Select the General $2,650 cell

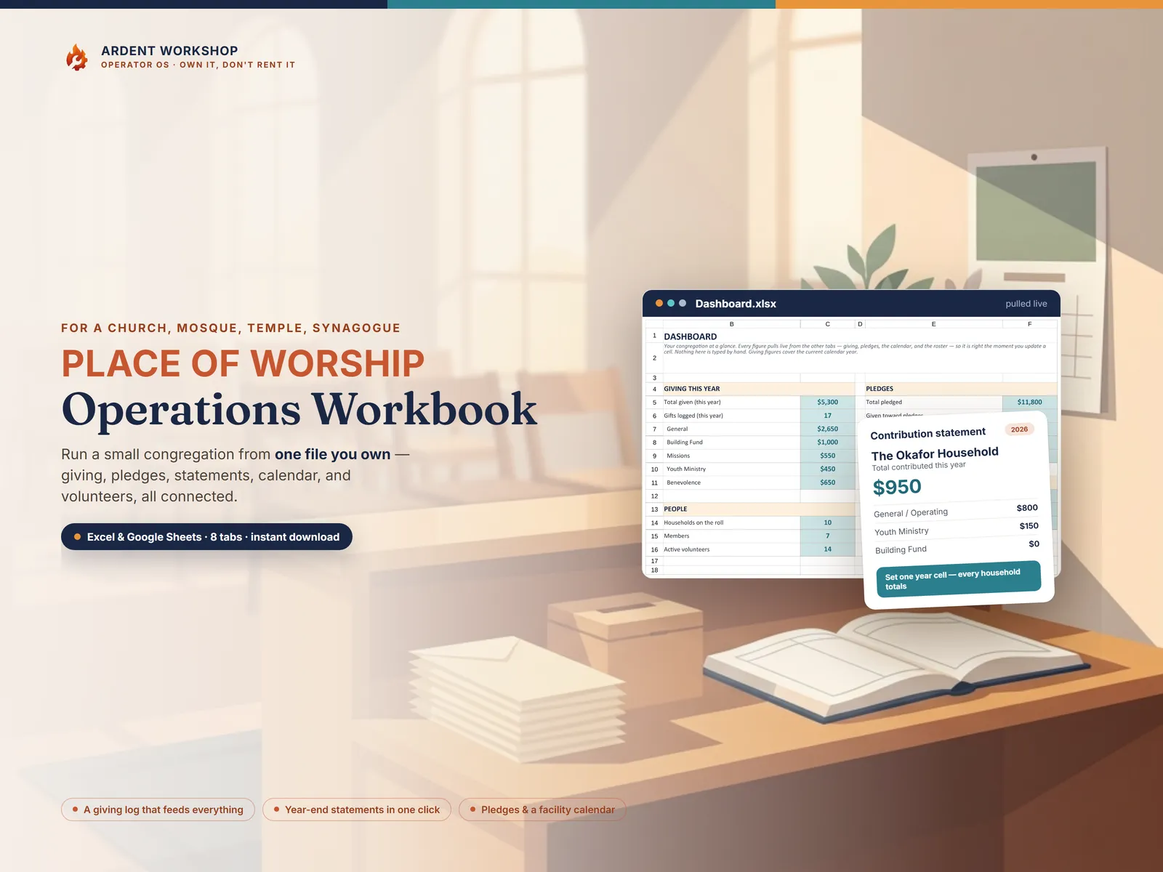pyautogui.click(x=827, y=429)
